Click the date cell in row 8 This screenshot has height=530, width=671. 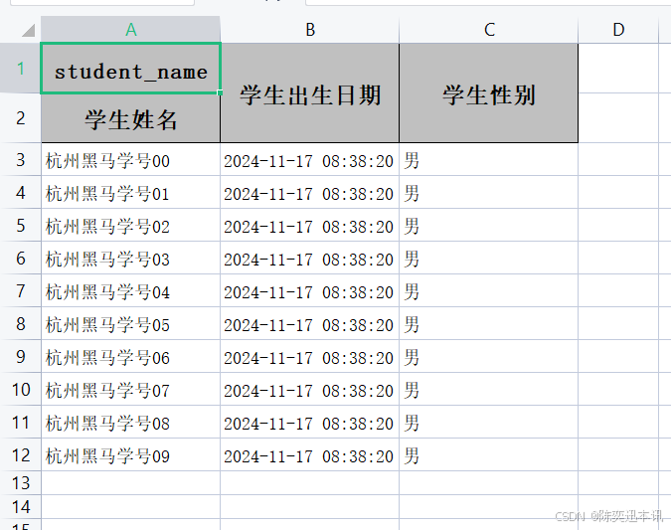pyautogui.click(x=310, y=323)
